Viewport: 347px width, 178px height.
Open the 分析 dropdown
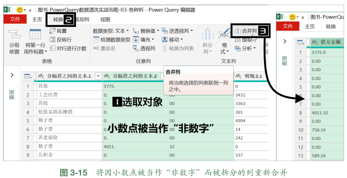[245, 48]
